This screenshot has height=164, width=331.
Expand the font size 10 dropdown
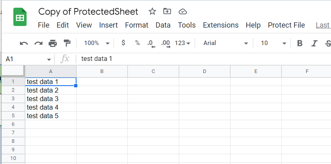coord(273,43)
